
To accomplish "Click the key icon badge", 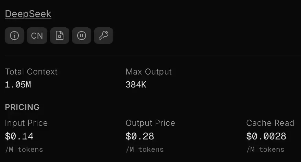I will pos(104,36).
